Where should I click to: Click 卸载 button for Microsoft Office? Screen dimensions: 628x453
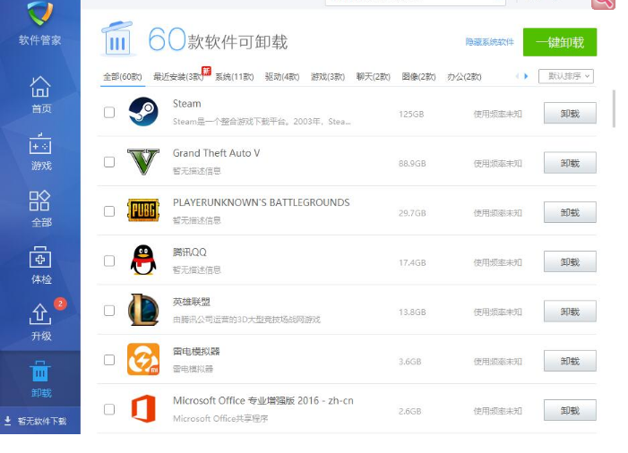pyautogui.click(x=570, y=410)
